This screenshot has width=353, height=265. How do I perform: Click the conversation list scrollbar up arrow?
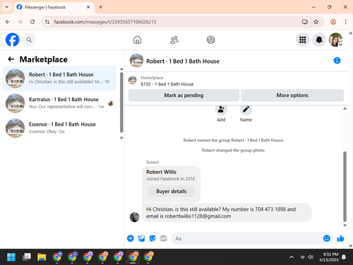tap(121, 69)
